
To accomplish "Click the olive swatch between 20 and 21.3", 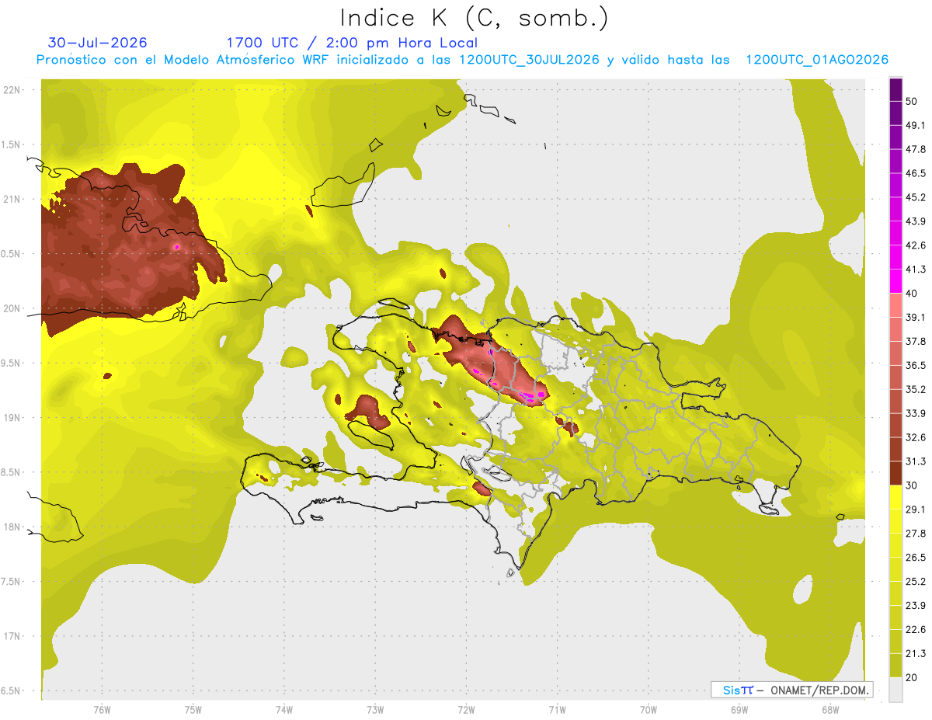I will pos(896,666).
